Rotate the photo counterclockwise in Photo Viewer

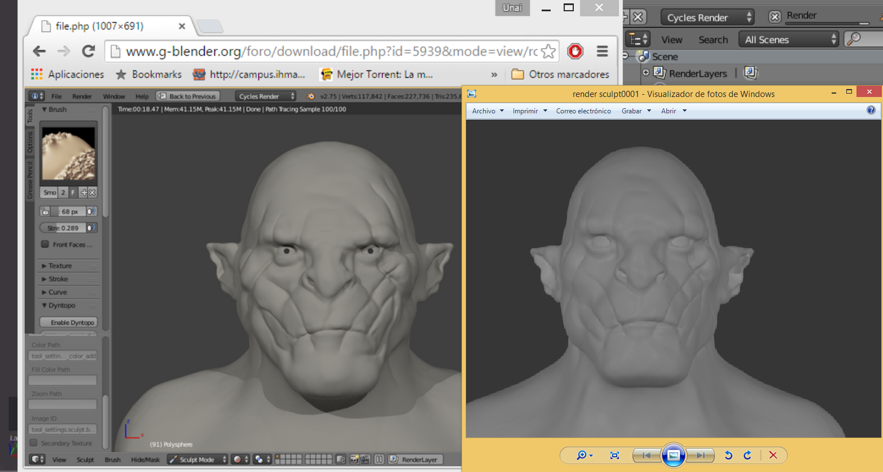pyautogui.click(x=728, y=455)
